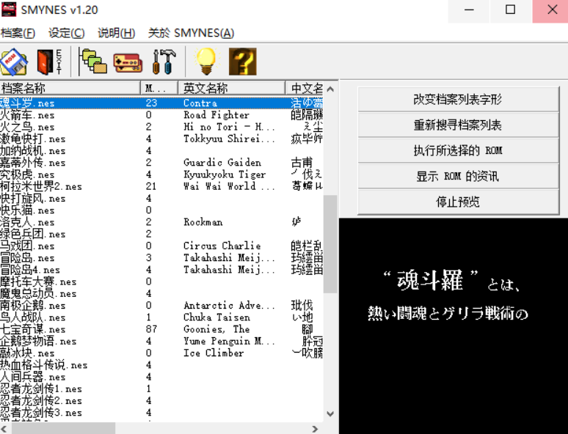Click the file list scroll up arrow
Screen dimensions: 568x434
point(330,89)
